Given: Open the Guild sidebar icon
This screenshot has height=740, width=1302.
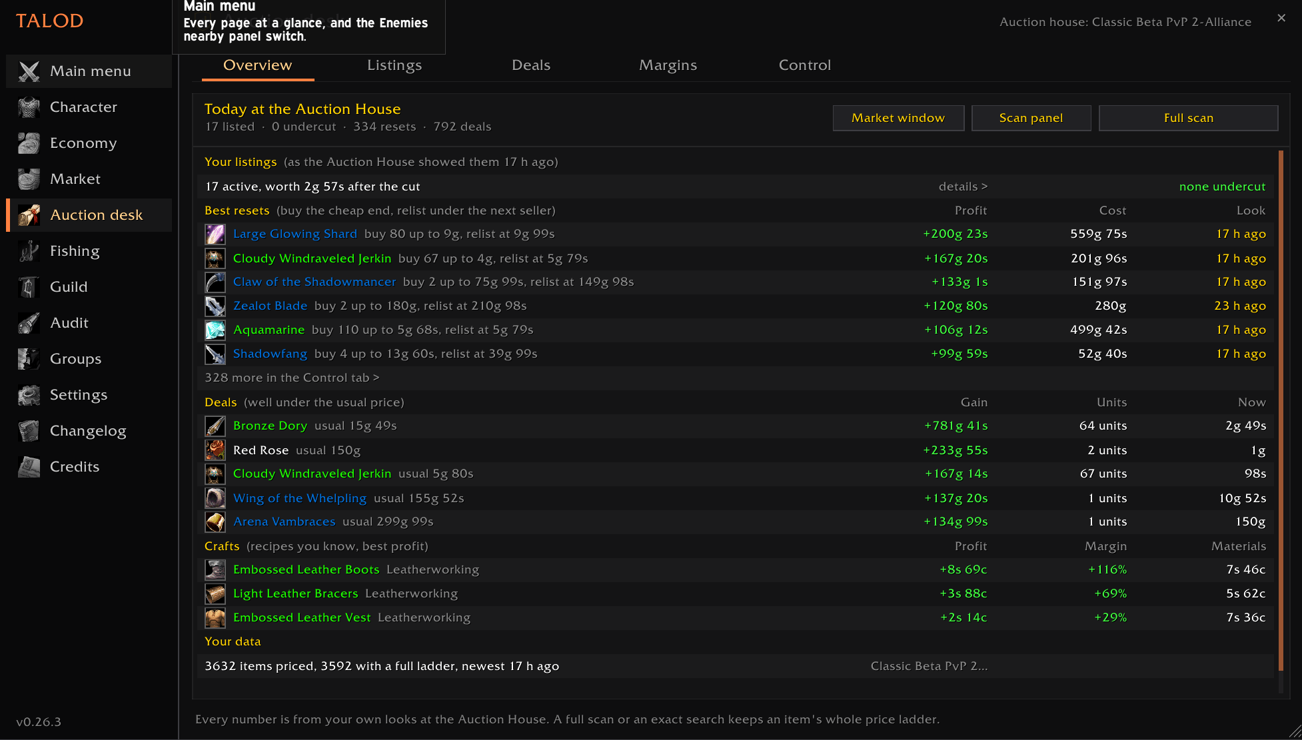Looking at the screenshot, I should (29, 287).
